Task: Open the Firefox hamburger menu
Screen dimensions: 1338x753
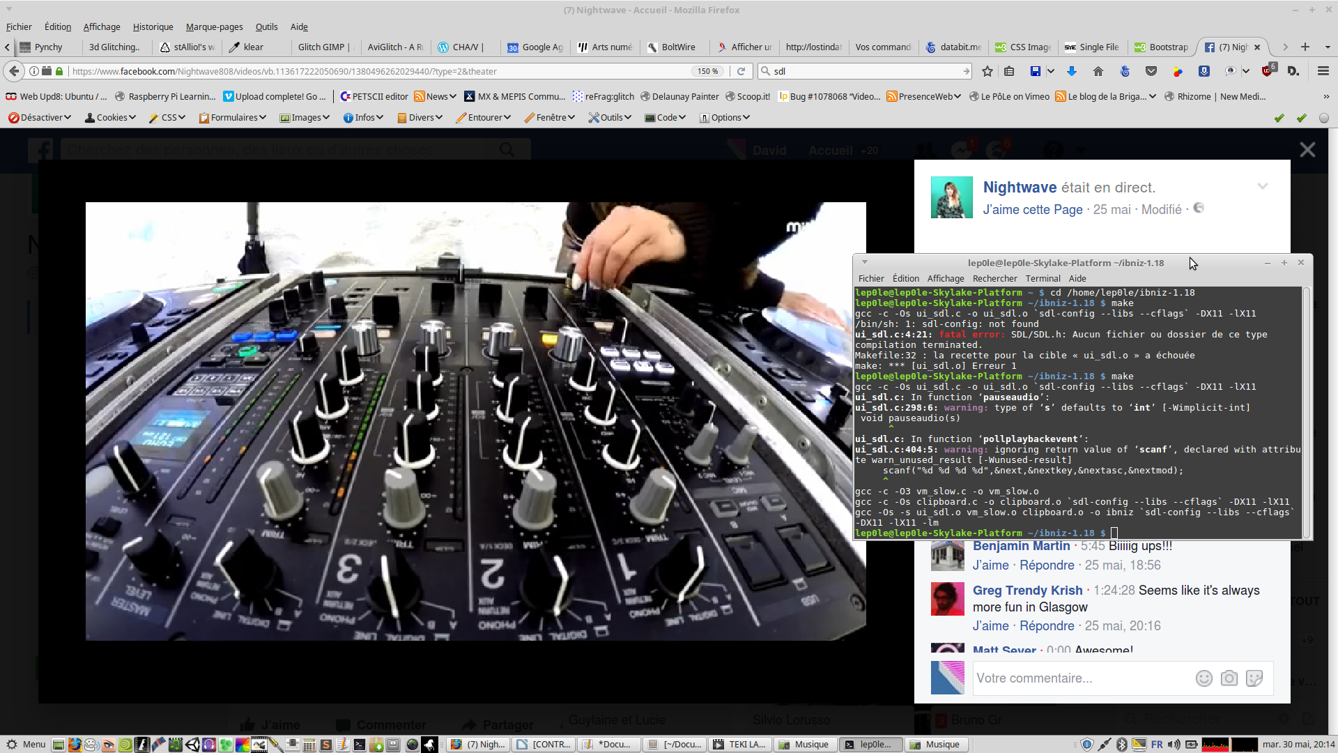Action: (x=1323, y=71)
